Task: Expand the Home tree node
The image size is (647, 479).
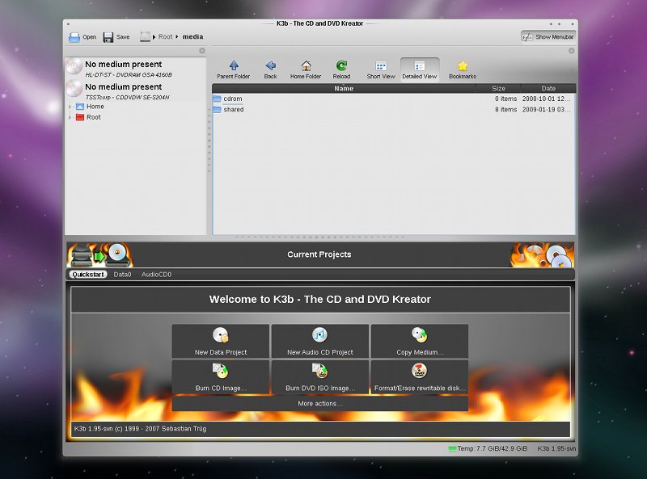Action: point(70,107)
